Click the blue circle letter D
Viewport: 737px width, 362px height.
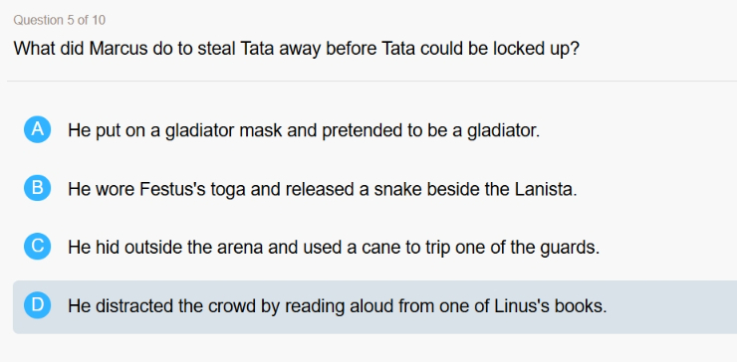(37, 305)
